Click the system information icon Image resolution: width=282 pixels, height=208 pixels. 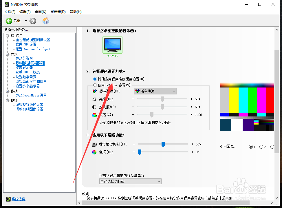point(8,199)
